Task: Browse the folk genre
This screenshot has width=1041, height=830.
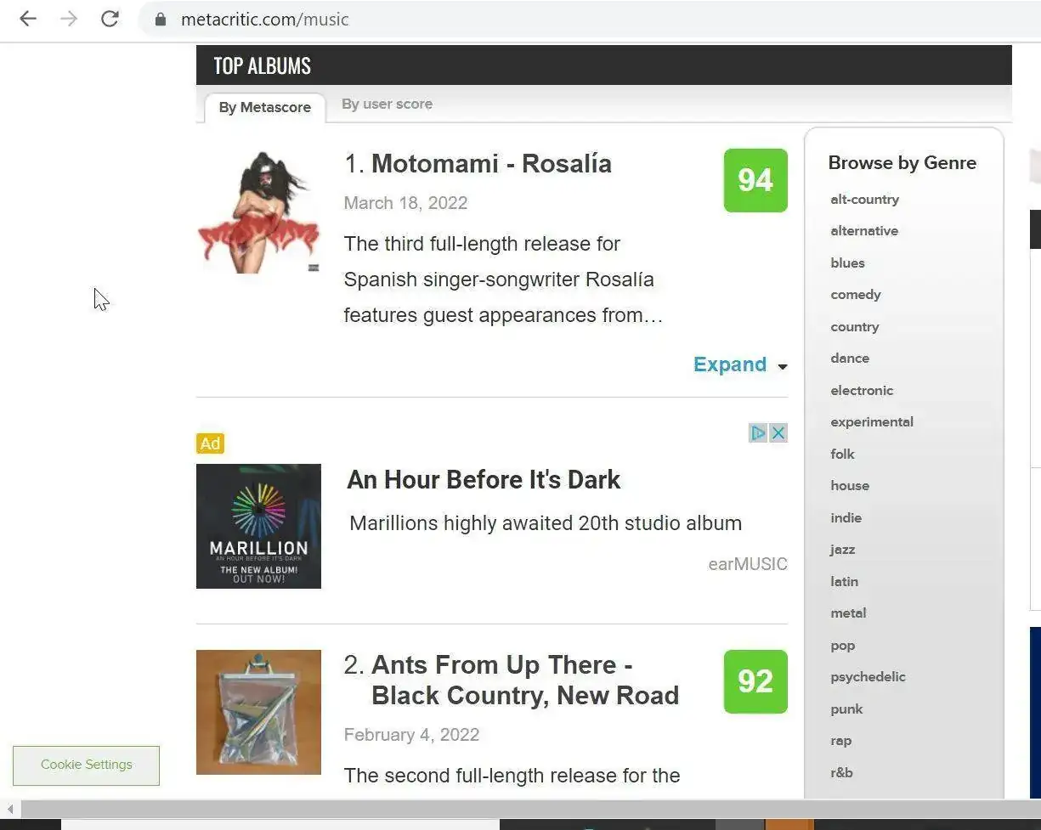Action: click(842, 455)
